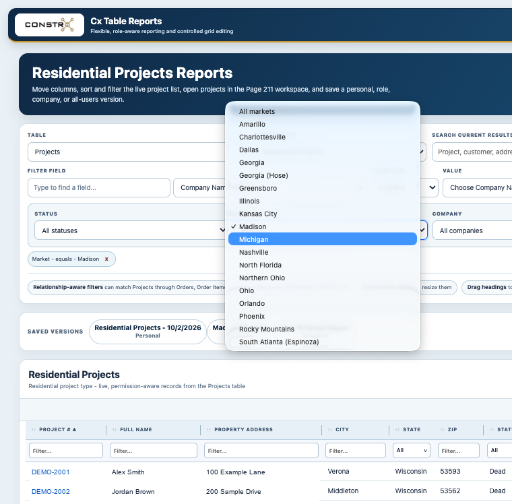This screenshot has width=512, height=504.
Task: Select the highlighted Michigan option
Action: (323, 239)
